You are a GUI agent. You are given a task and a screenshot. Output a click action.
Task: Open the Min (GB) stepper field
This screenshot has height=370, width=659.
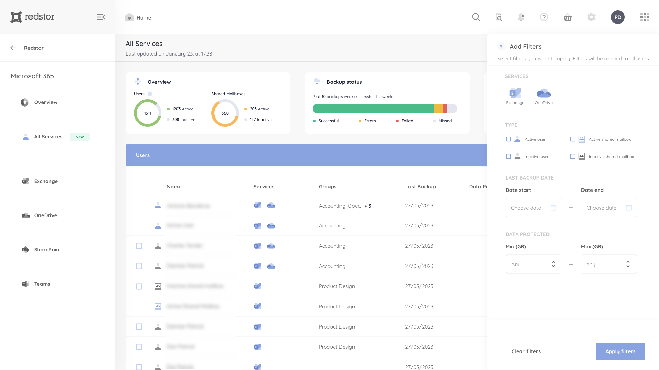[x=534, y=264]
